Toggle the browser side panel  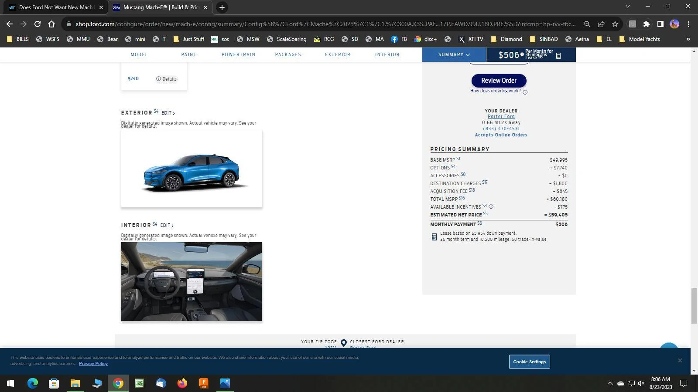[x=660, y=24]
